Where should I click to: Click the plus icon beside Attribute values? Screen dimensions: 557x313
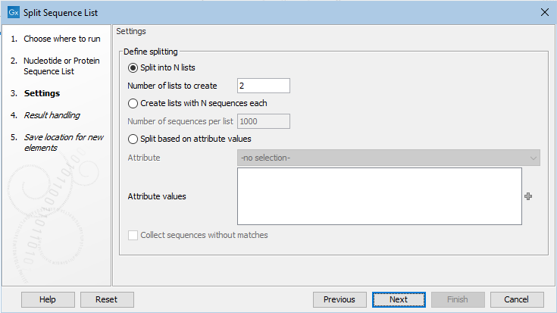tap(528, 196)
